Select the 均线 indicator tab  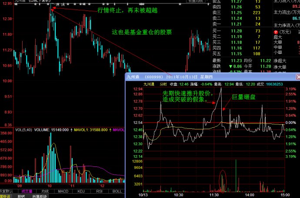coord(45,191)
